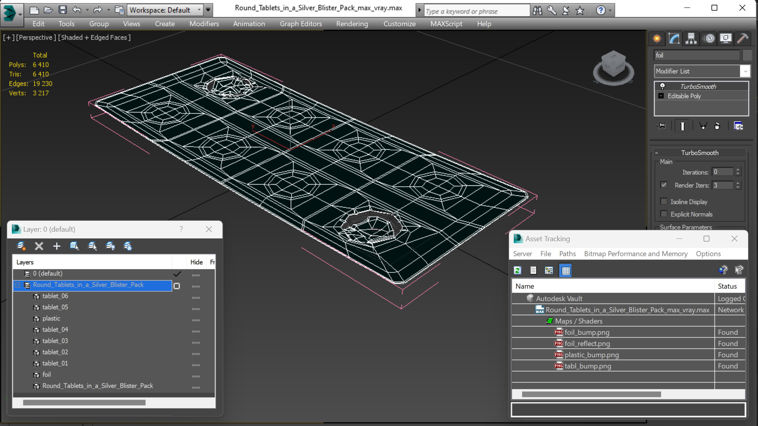This screenshot has width=758, height=426.
Task: Delete layer using X icon
Action: [39, 246]
